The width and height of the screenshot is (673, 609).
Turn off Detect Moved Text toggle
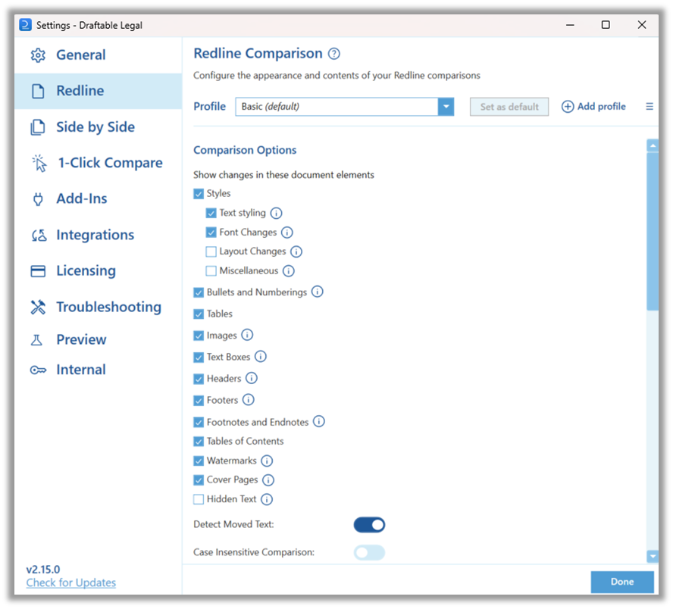(x=369, y=525)
